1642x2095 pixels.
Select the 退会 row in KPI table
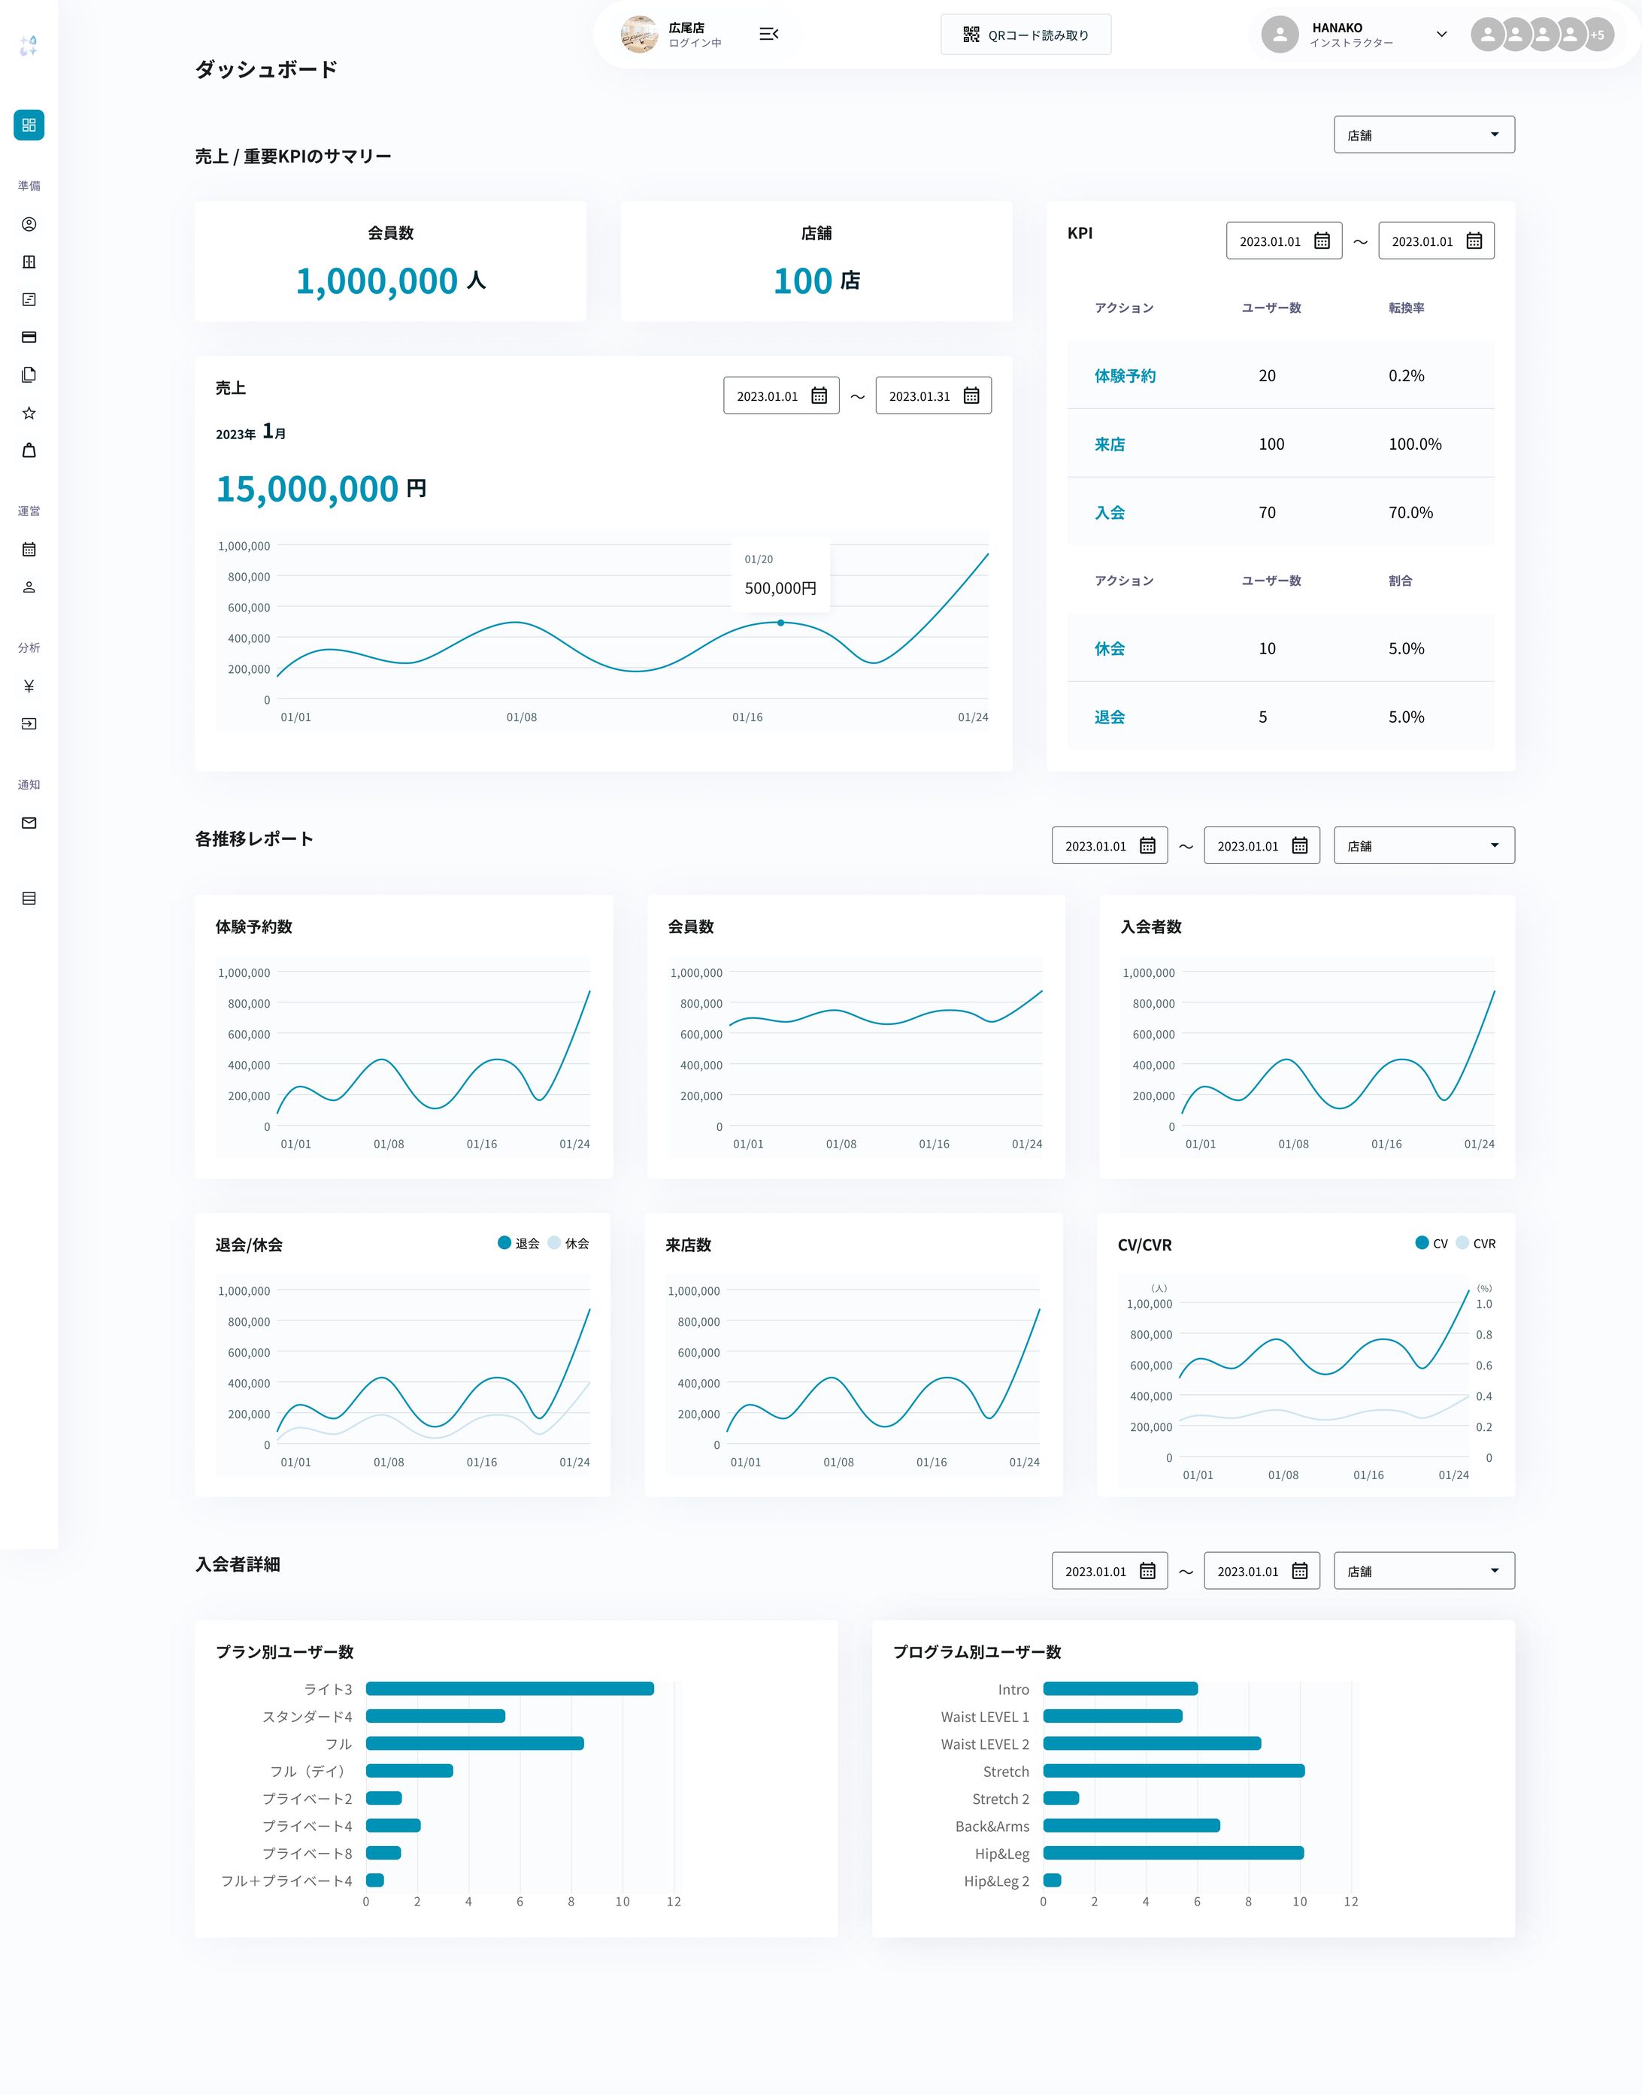pos(1110,717)
